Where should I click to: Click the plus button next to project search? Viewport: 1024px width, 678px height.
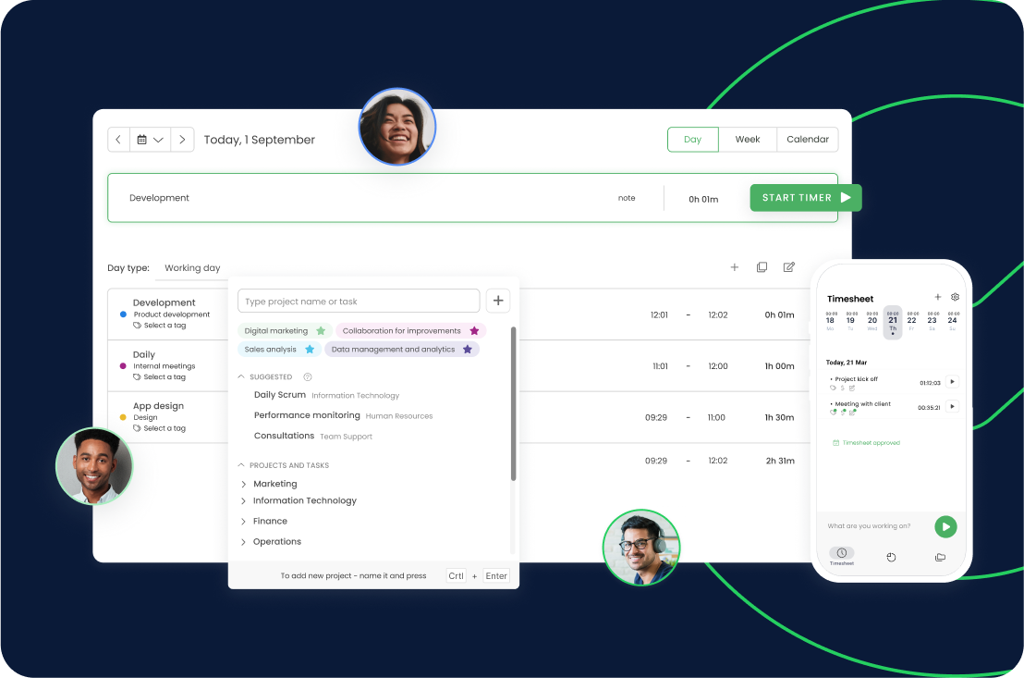498,301
